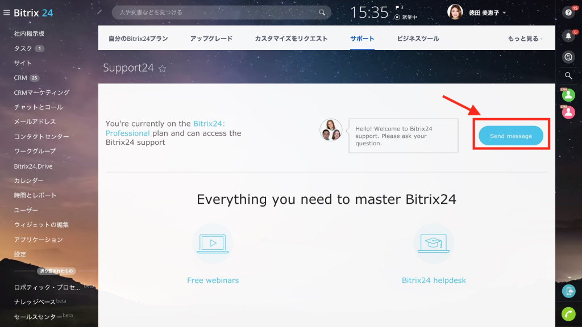Click the support welcome message bubble
The height and width of the screenshot is (327, 582).
pyautogui.click(x=403, y=136)
